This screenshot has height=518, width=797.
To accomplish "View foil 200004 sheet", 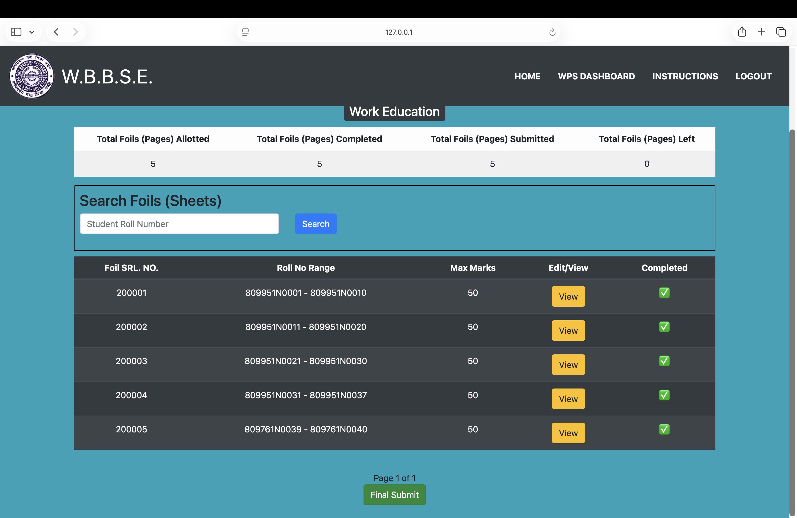I will tap(568, 399).
